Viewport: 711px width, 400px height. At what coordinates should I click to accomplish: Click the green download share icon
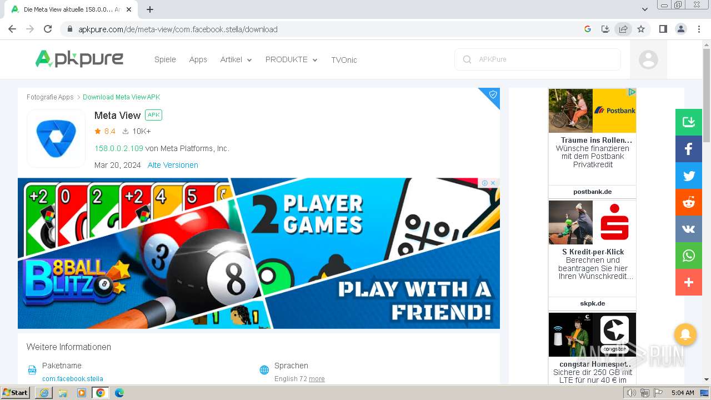click(x=689, y=122)
